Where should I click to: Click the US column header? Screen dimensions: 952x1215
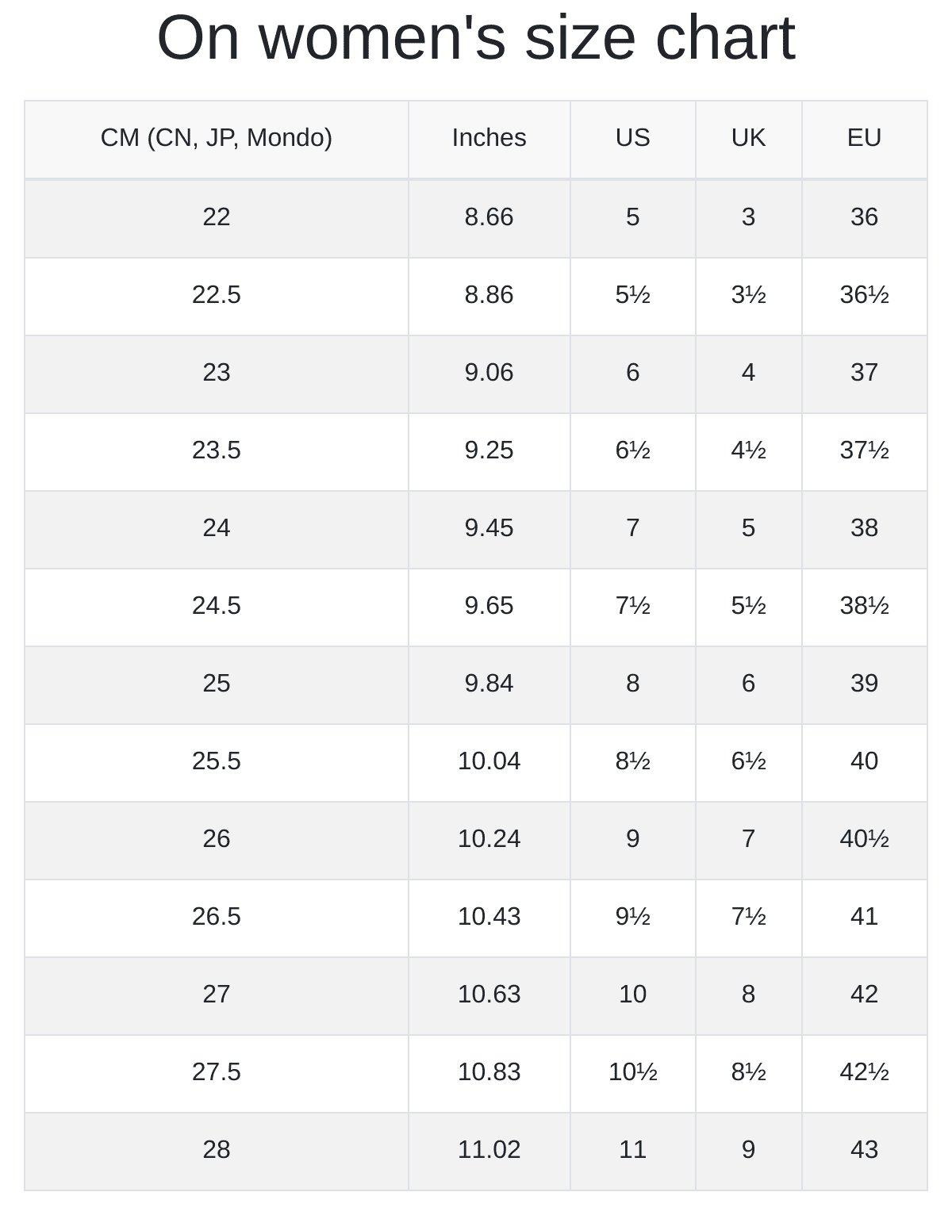tap(632, 138)
